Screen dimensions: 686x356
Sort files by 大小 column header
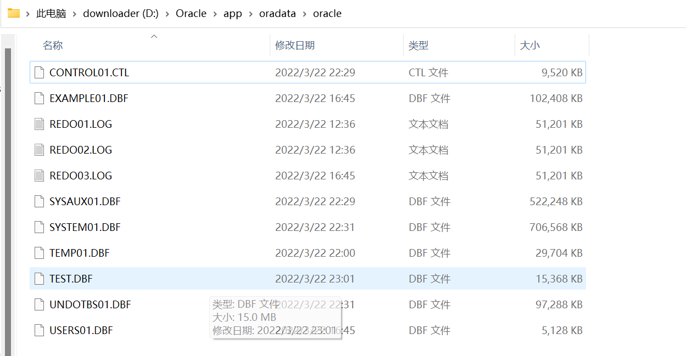530,46
